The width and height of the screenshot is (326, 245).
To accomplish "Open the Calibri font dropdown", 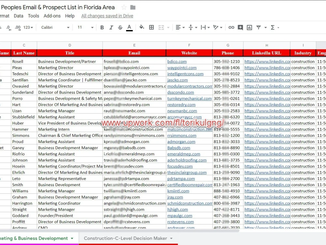I will click(55, 27).
